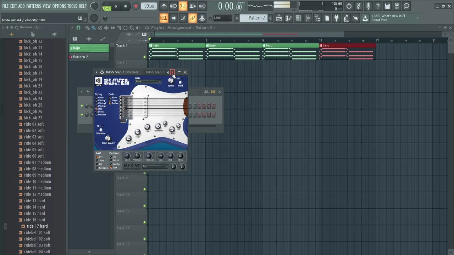454x255 pixels.
Task: Open the plugin picker plug icon
Action: tap(337, 18)
